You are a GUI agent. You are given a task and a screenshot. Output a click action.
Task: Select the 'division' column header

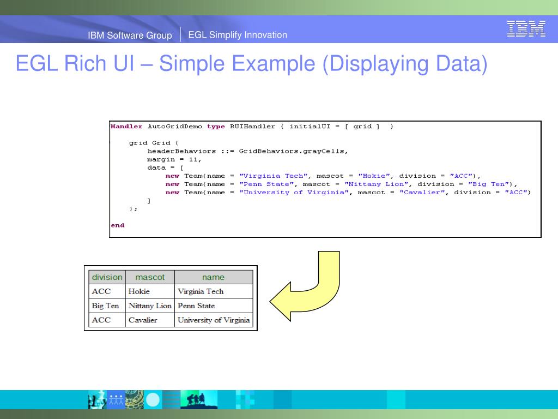tap(107, 277)
